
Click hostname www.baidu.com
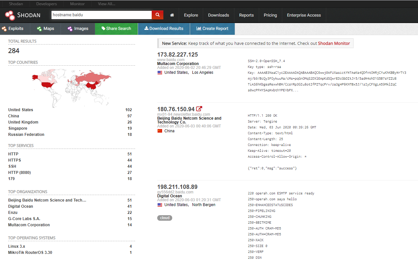pos(171,60)
